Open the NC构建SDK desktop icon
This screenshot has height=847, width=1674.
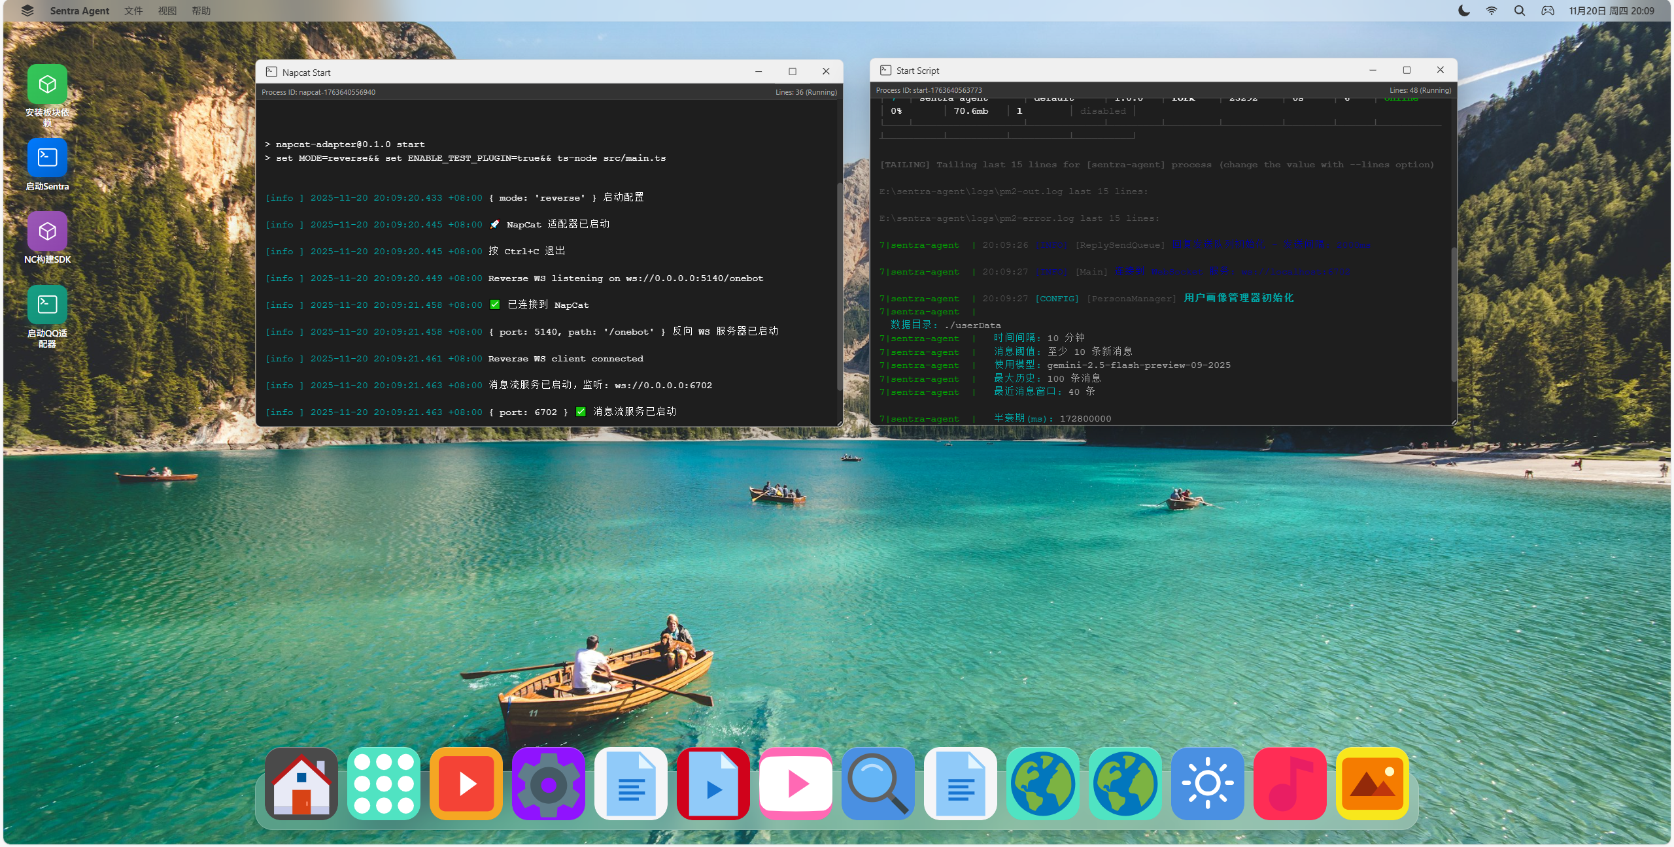click(x=47, y=231)
